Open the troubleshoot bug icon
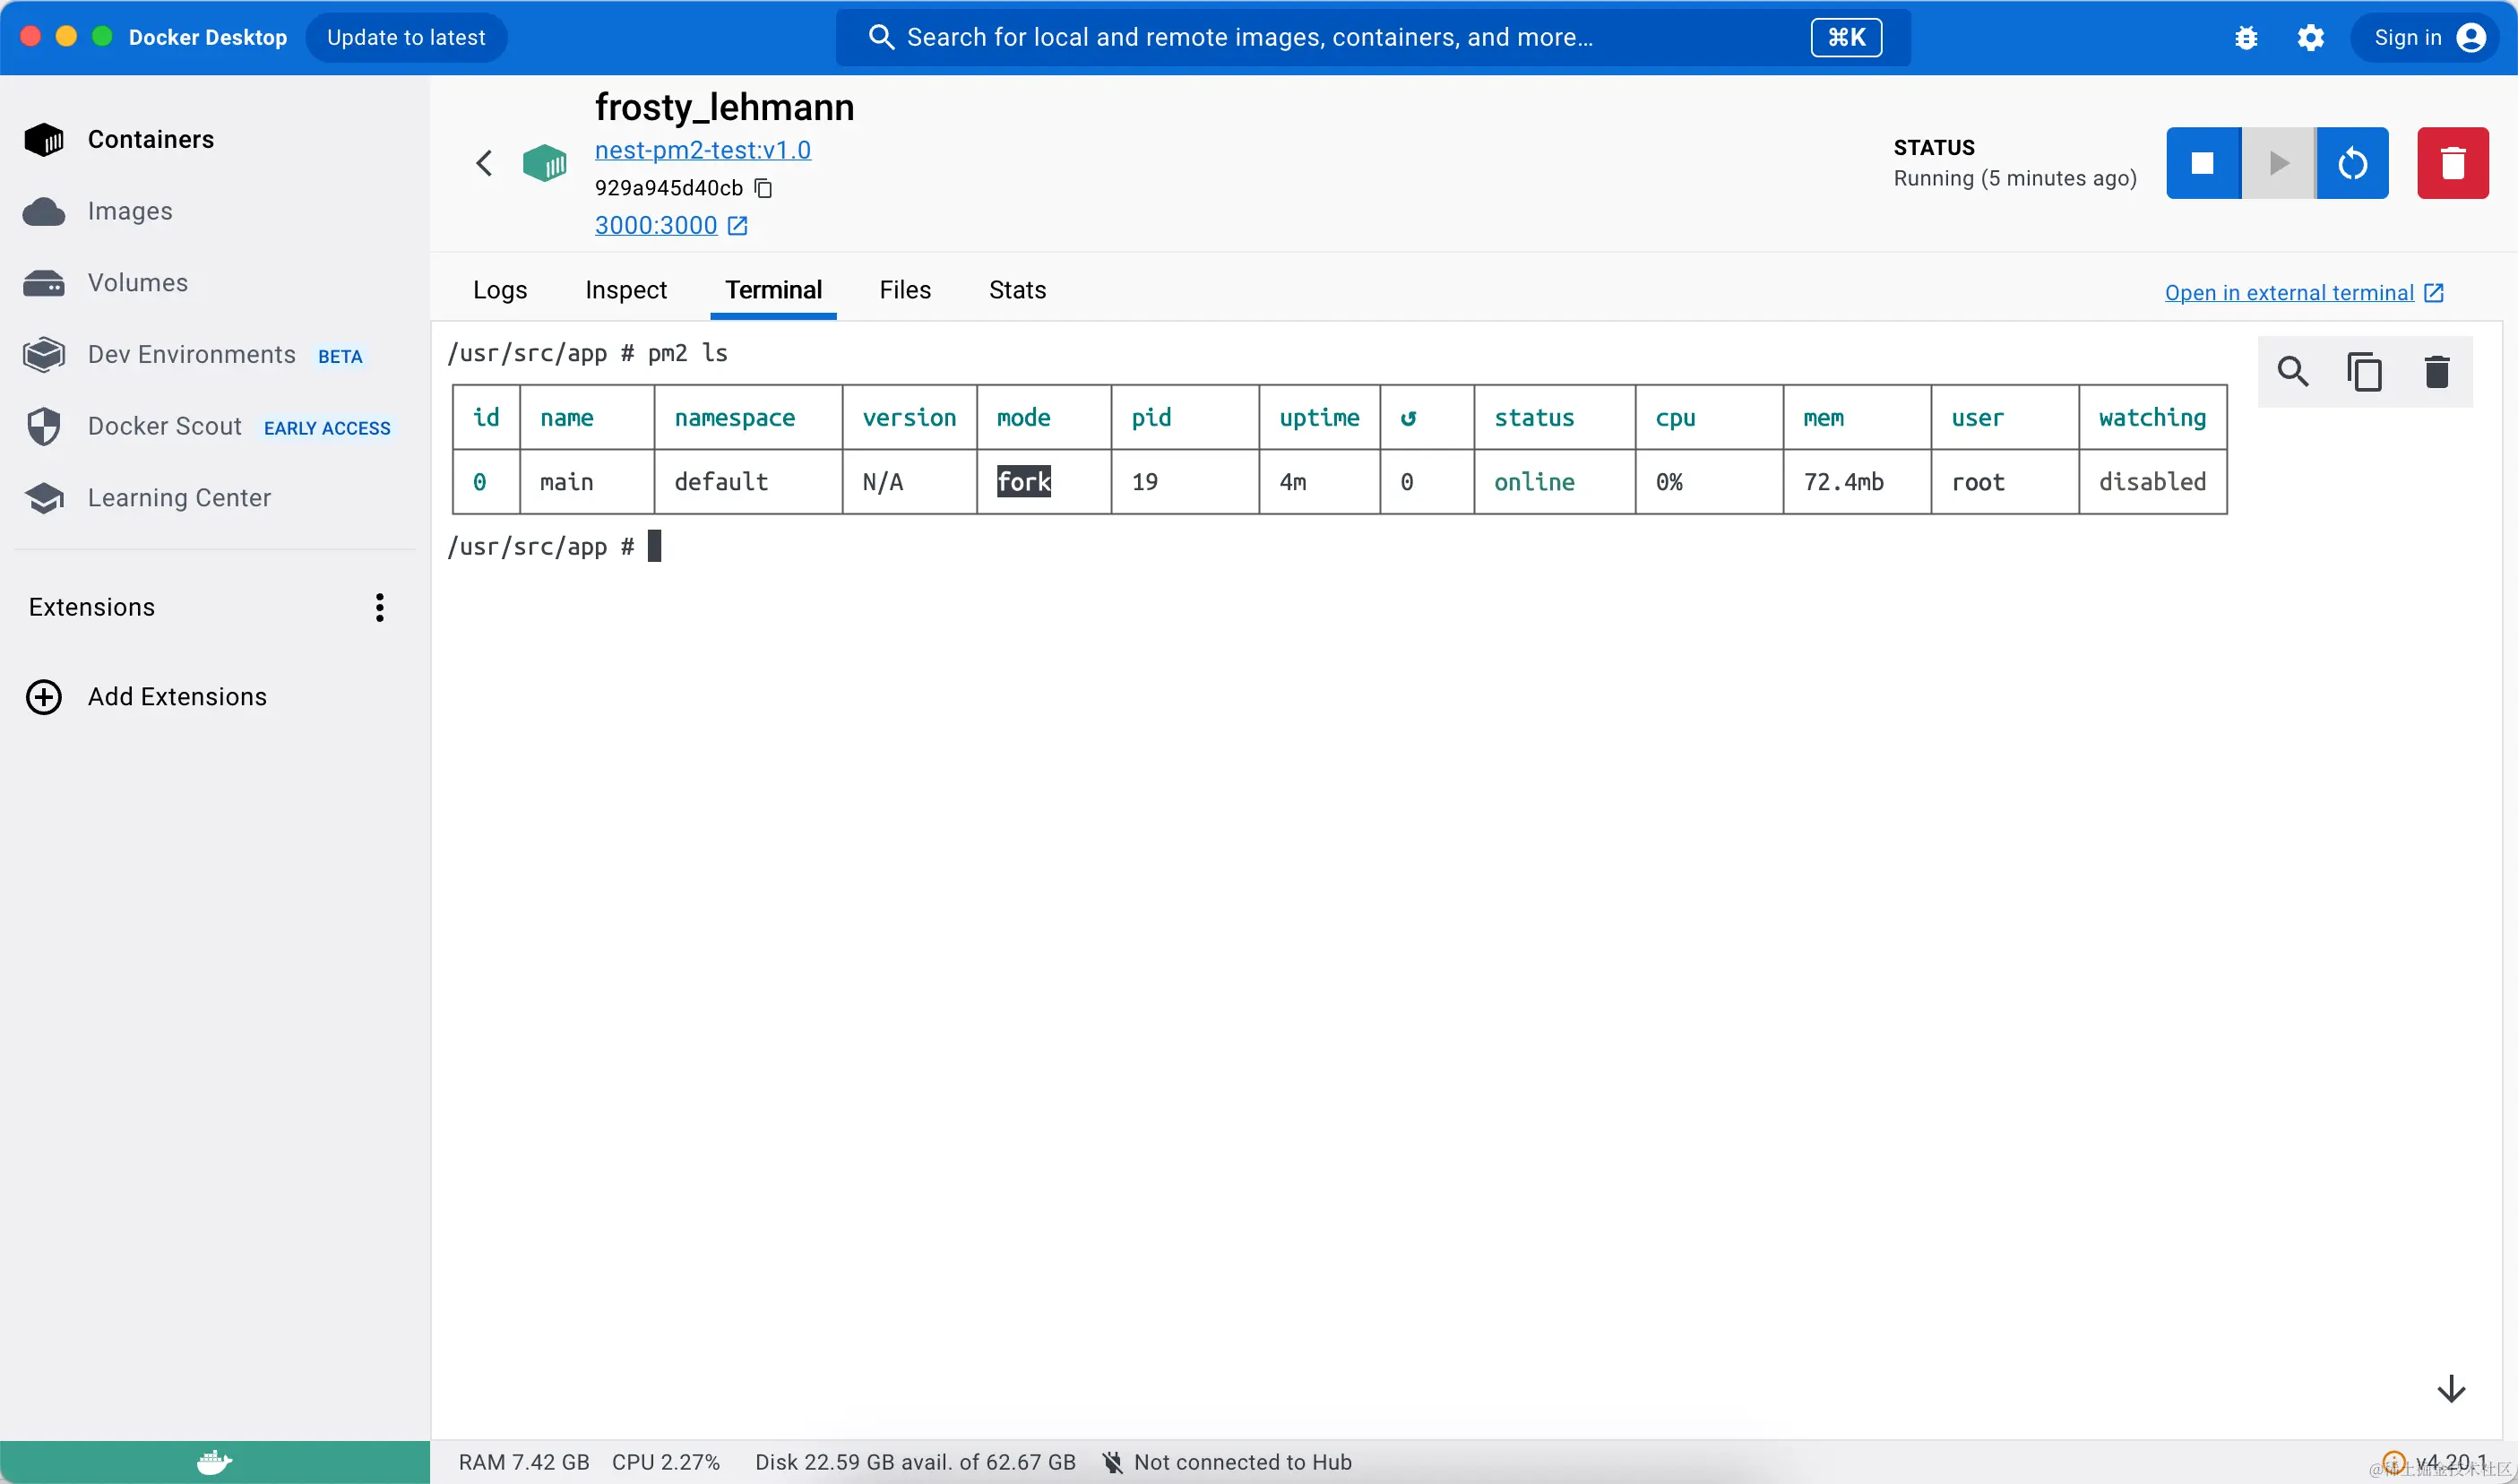The image size is (2518, 1484). click(2246, 38)
